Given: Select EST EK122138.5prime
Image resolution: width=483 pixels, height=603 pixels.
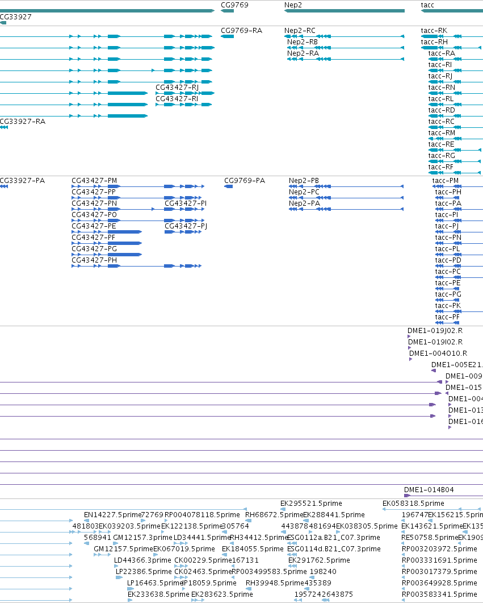Looking at the screenshot, I should click(x=192, y=526).
